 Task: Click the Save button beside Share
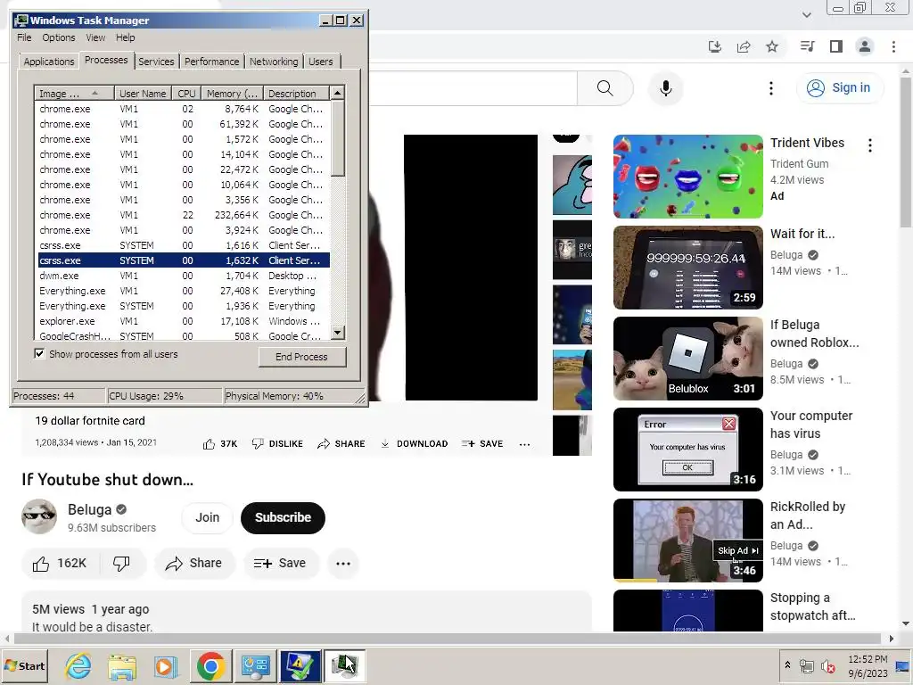coord(280,564)
